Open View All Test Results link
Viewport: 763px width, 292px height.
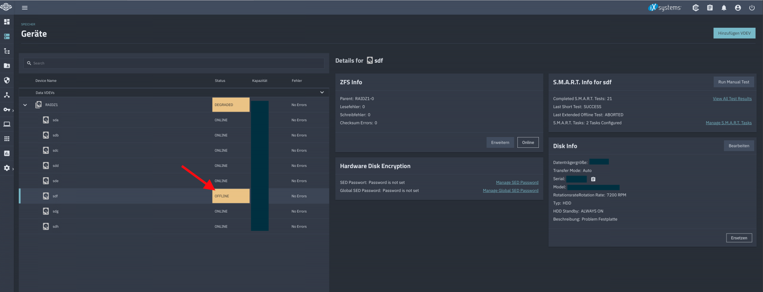point(732,99)
